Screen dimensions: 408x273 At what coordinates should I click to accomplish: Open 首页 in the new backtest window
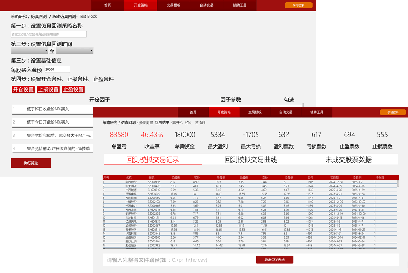(107, 5)
